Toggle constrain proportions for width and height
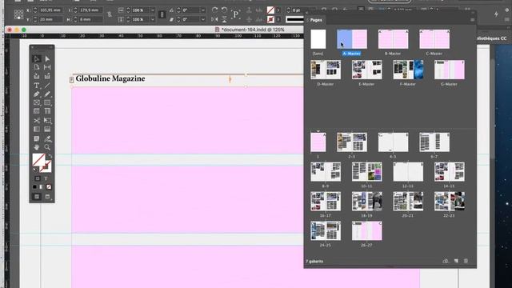Viewport: 512px width, 288px height. point(110,14)
